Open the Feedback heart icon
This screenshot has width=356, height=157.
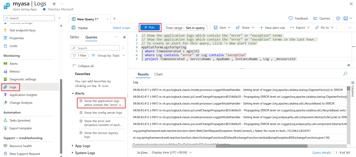tap(291, 18)
